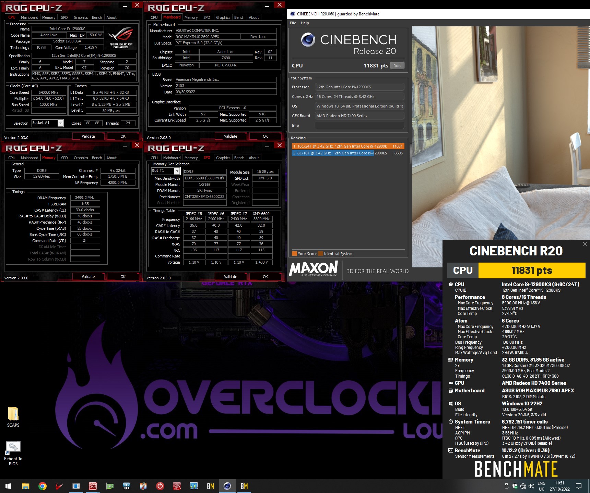Click safely remove hardware USB tray icon

click(506, 486)
